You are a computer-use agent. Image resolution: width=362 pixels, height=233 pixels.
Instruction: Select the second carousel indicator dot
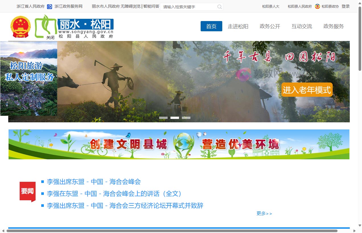click(174, 117)
